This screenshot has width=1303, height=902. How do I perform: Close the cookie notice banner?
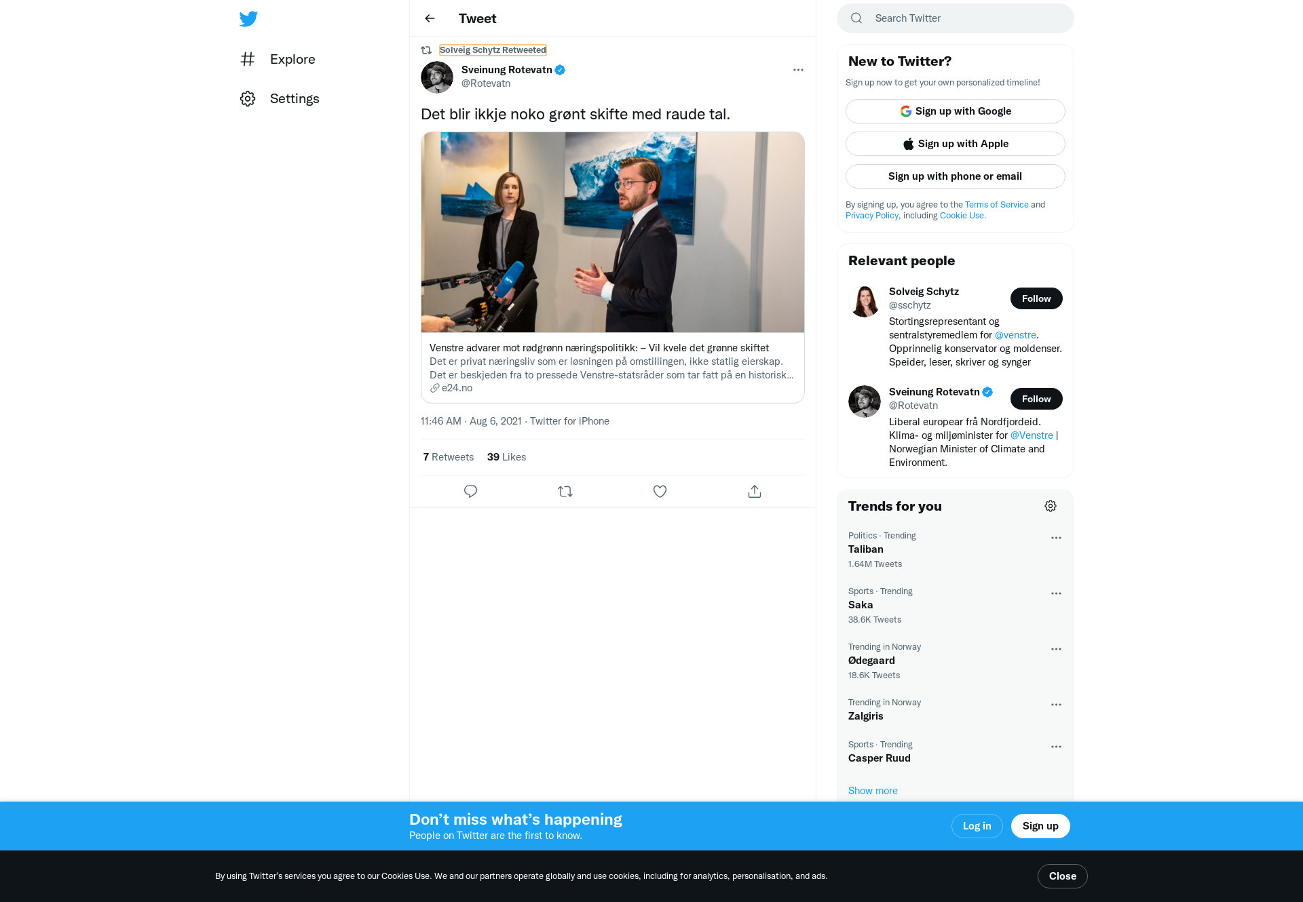(1062, 876)
